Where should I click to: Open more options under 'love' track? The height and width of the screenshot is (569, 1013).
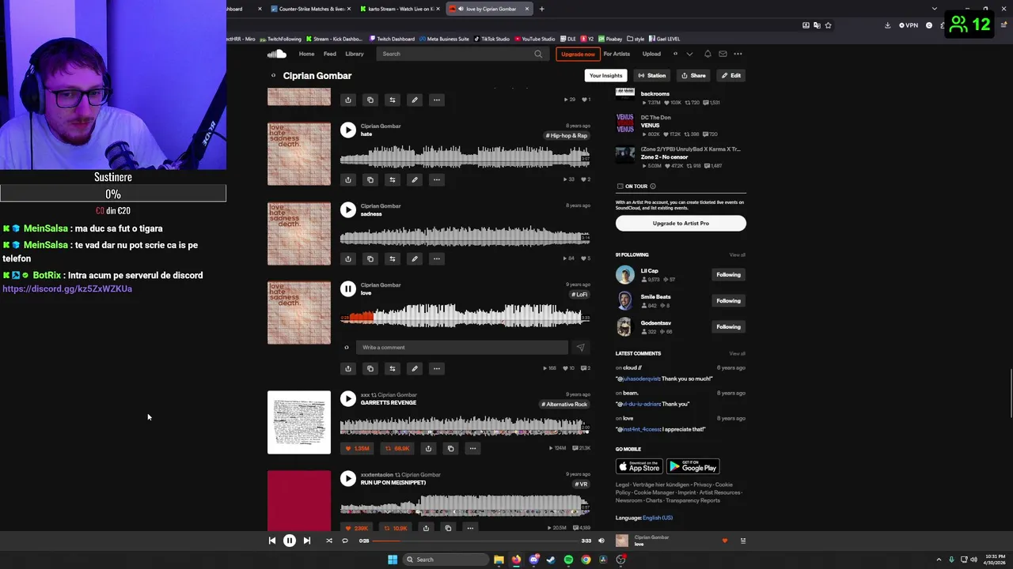click(437, 368)
